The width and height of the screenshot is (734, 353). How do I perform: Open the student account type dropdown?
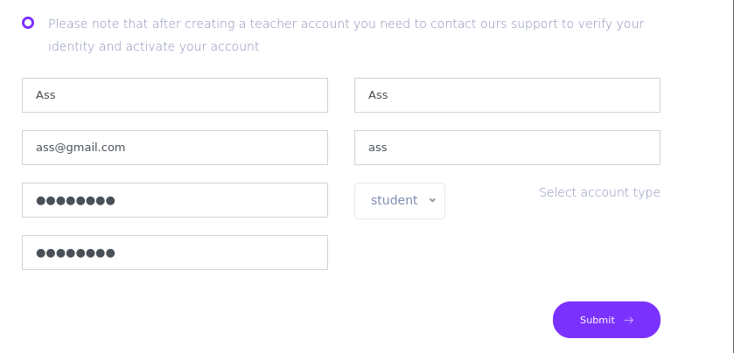coord(400,200)
